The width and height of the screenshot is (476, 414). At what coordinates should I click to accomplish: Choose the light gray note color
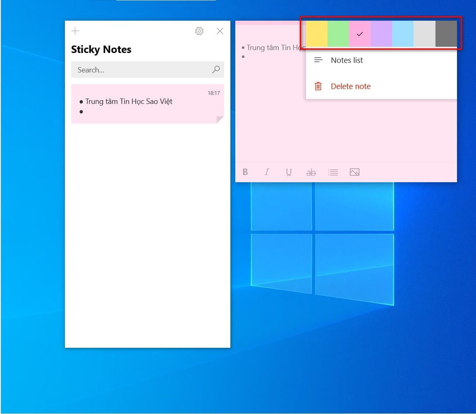pos(424,34)
